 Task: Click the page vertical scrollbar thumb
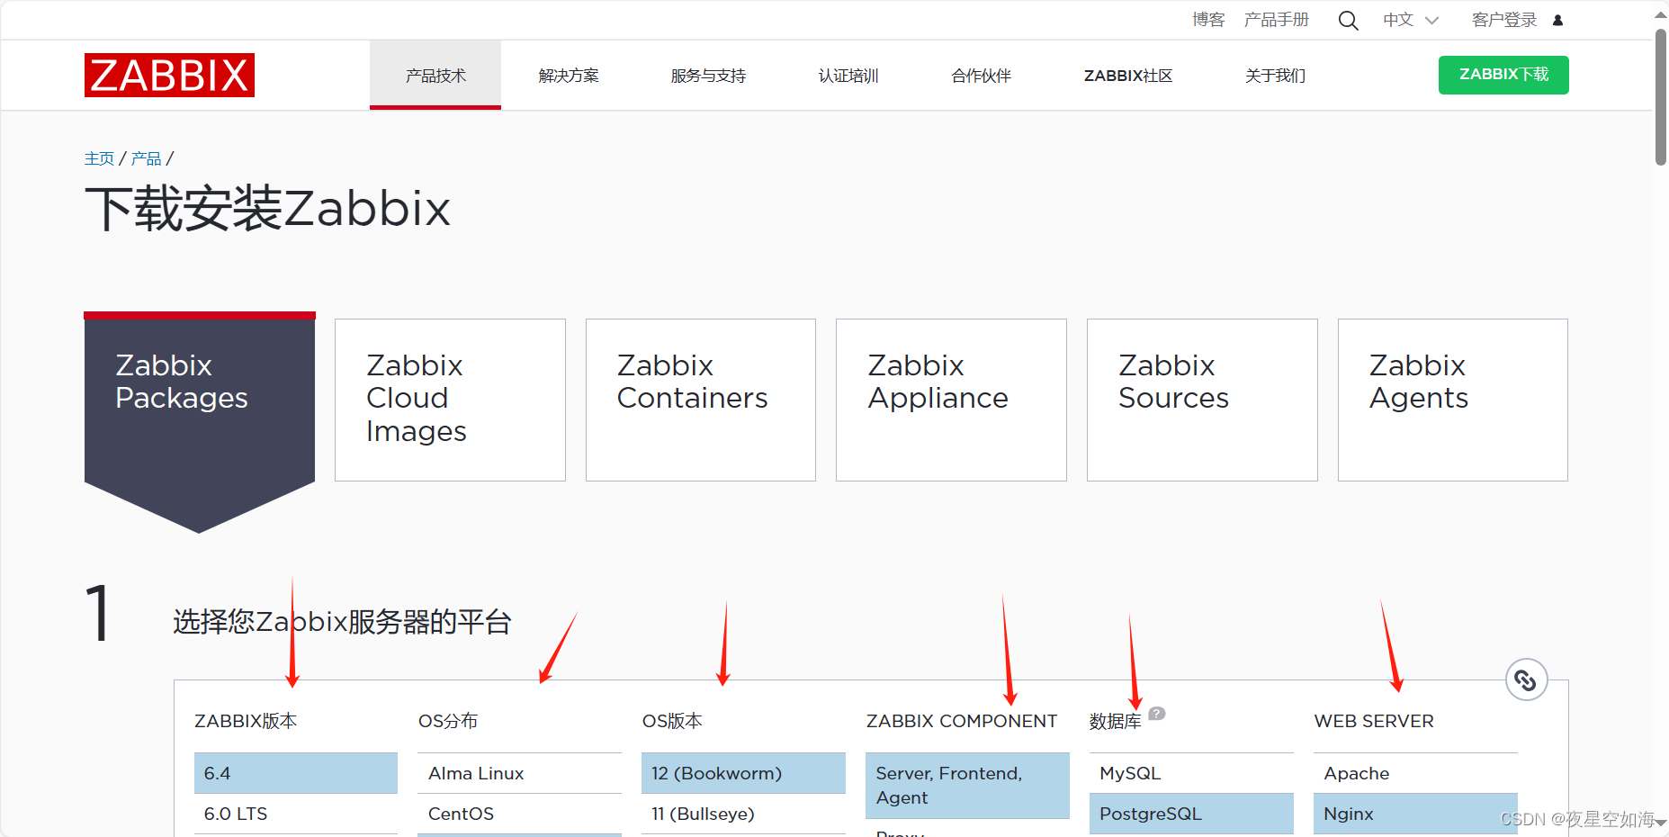[1661, 97]
